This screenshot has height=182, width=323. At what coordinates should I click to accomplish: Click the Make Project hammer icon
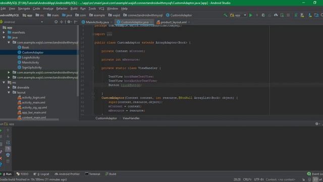225,15
